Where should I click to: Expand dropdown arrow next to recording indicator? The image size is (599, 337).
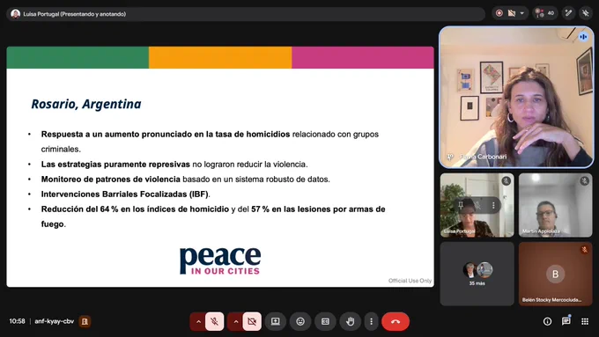pyautogui.click(x=521, y=13)
